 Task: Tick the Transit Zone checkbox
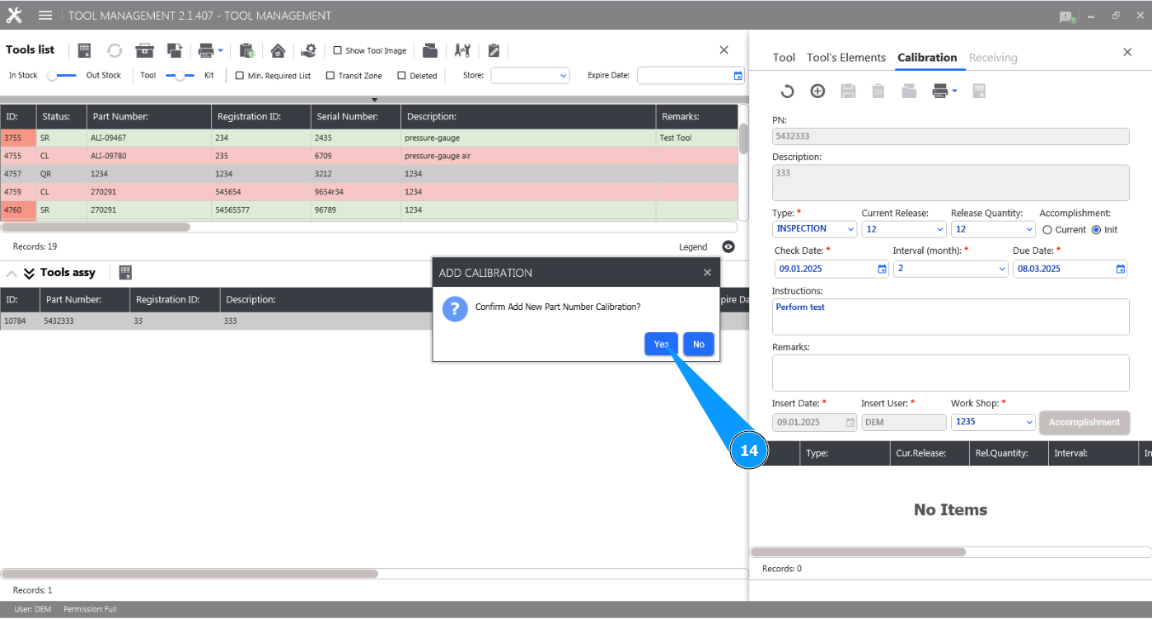[330, 76]
